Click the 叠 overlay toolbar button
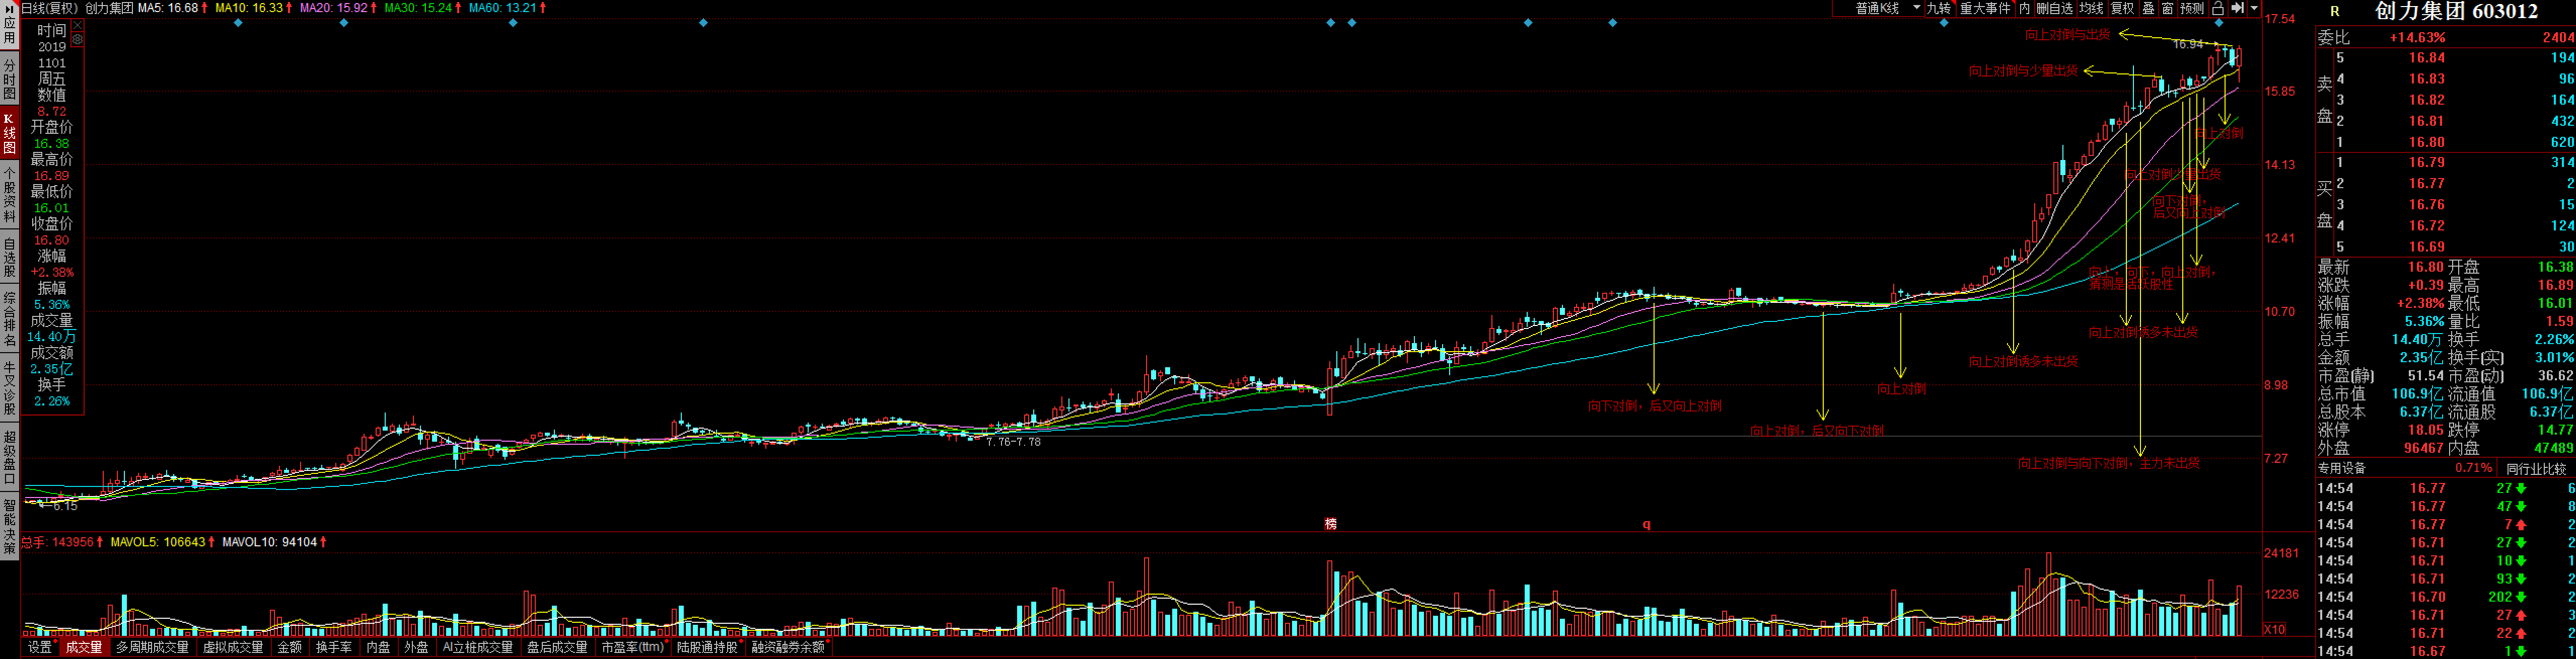This screenshot has width=2576, height=659. (2148, 8)
